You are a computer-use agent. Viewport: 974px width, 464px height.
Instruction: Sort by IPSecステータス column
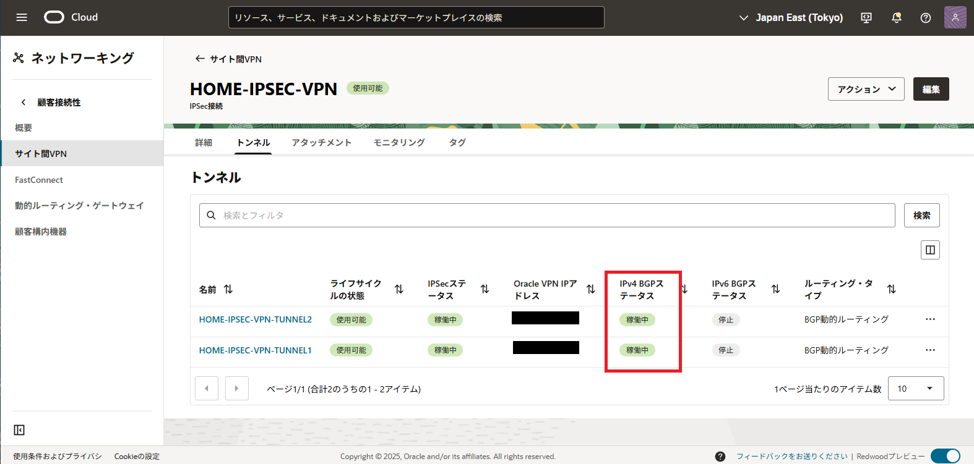click(x=485, y=289)
